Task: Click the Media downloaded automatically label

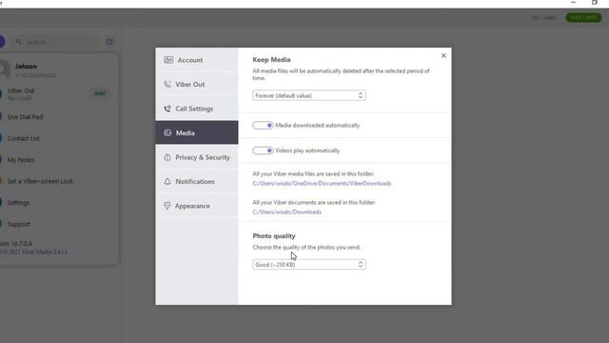Action: (317, 125)
